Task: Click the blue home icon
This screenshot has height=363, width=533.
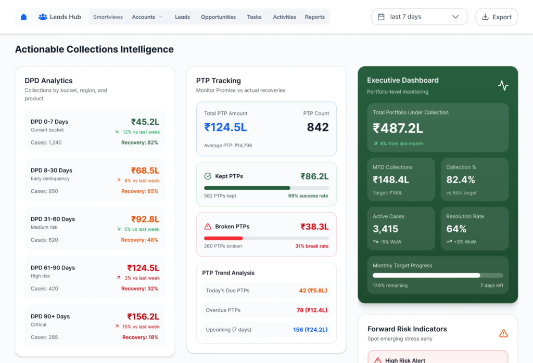Action: point(23,17)
